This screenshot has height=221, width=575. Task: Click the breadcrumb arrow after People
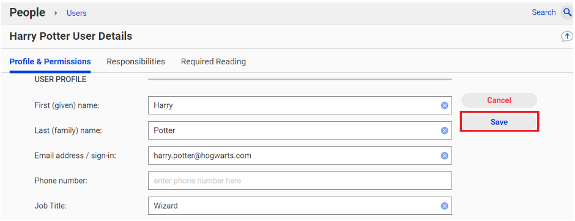56,13
